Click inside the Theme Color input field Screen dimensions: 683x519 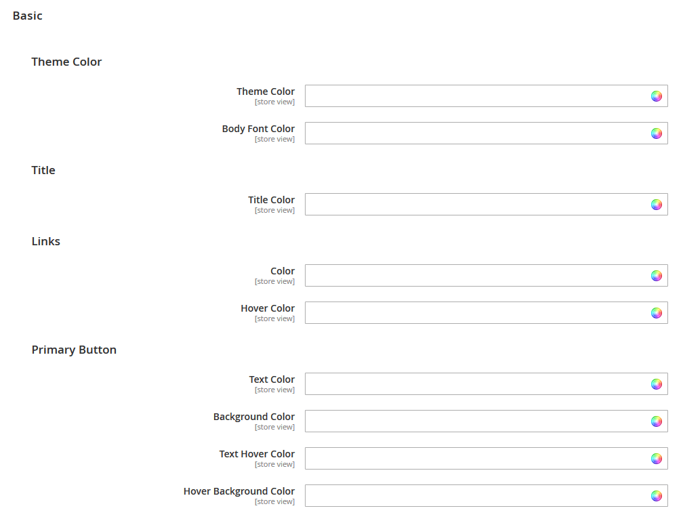pos(474,96)
